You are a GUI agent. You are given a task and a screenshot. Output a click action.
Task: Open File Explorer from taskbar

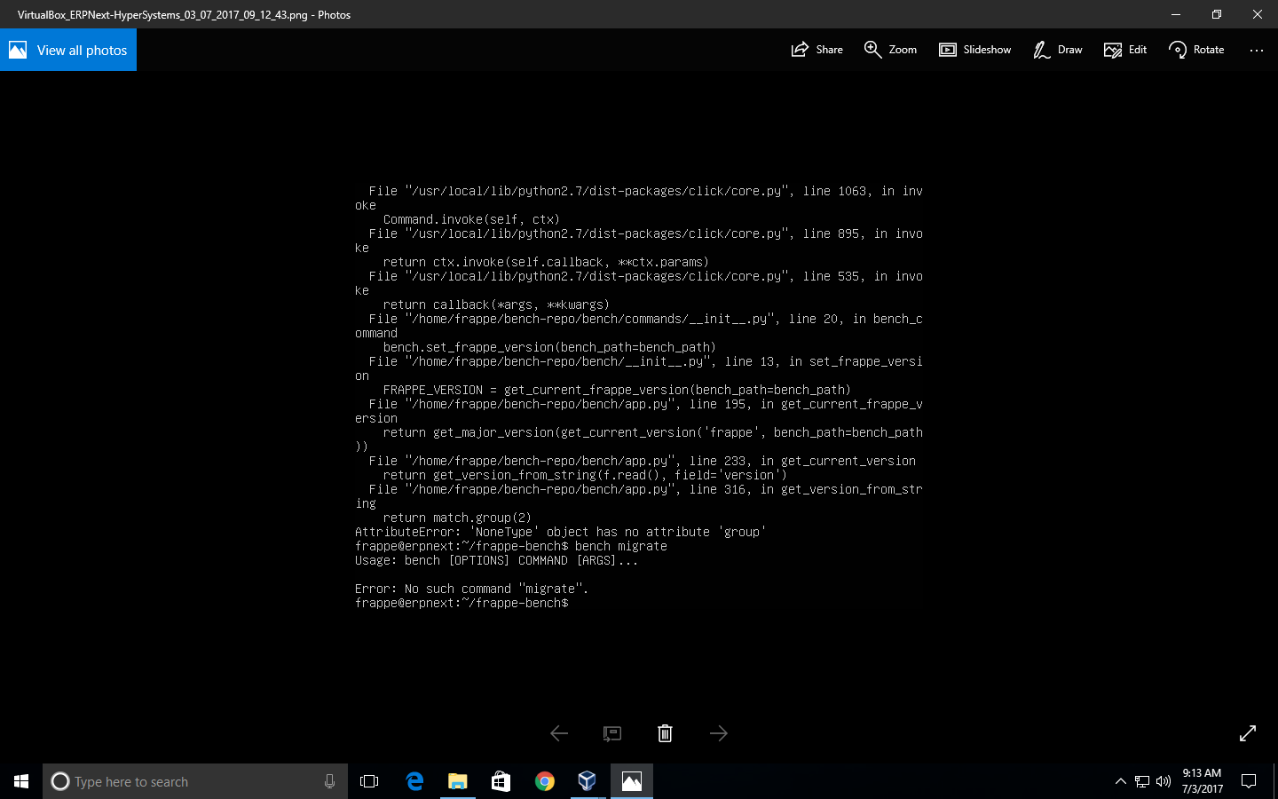click(457, 781)
